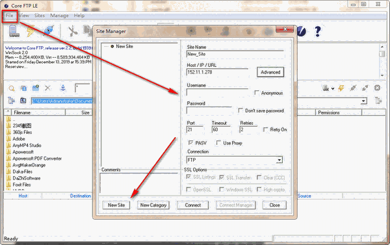
Task: Click the first gray plug connect icon
Action: pos(353,88)
